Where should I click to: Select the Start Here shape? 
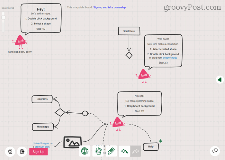coord(129,31)
